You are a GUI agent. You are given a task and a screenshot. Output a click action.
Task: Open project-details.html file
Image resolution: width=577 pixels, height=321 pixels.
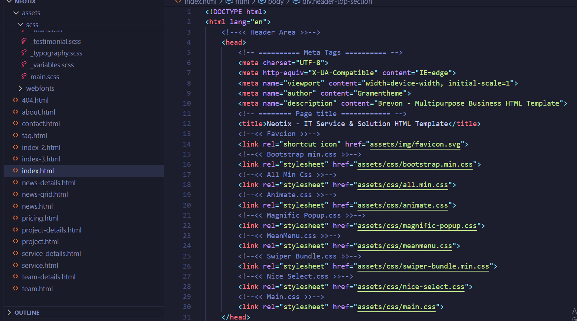click(52, 230)
